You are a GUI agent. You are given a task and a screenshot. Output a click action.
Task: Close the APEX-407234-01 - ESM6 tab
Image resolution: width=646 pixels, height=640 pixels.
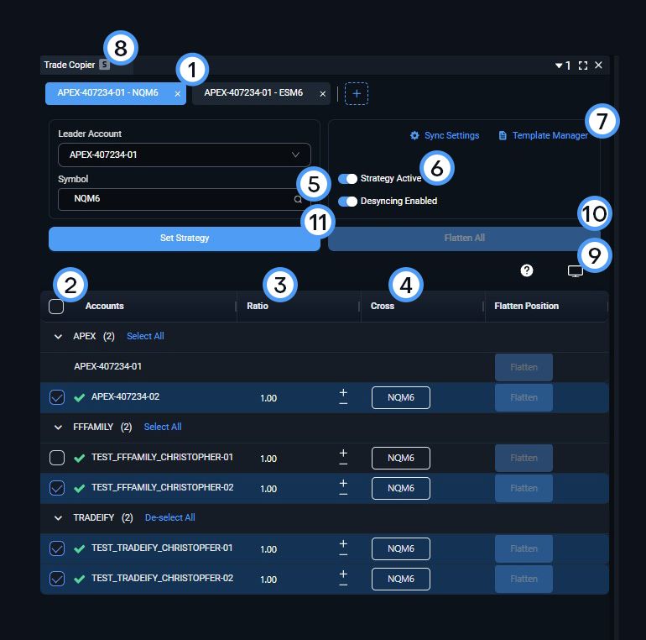pyautogui.click(x=323, y=94)
